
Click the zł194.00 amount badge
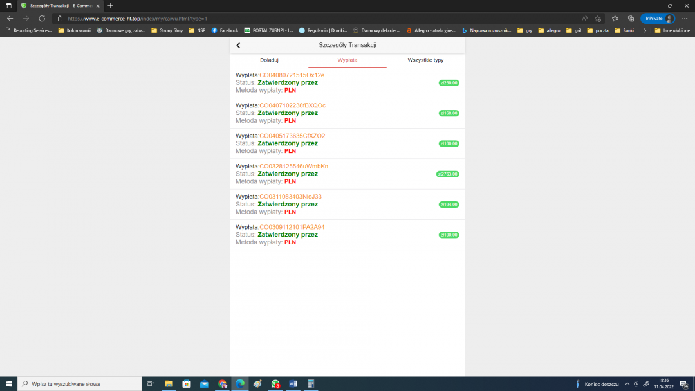(449, 205)
